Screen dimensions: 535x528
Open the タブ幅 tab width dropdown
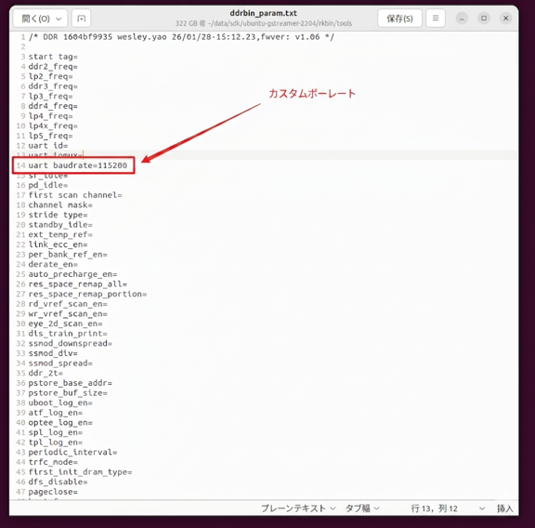[362, 508]
